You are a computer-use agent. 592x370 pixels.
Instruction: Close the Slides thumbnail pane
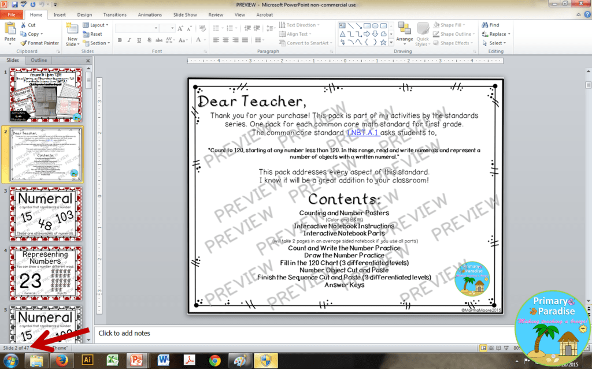88,61
